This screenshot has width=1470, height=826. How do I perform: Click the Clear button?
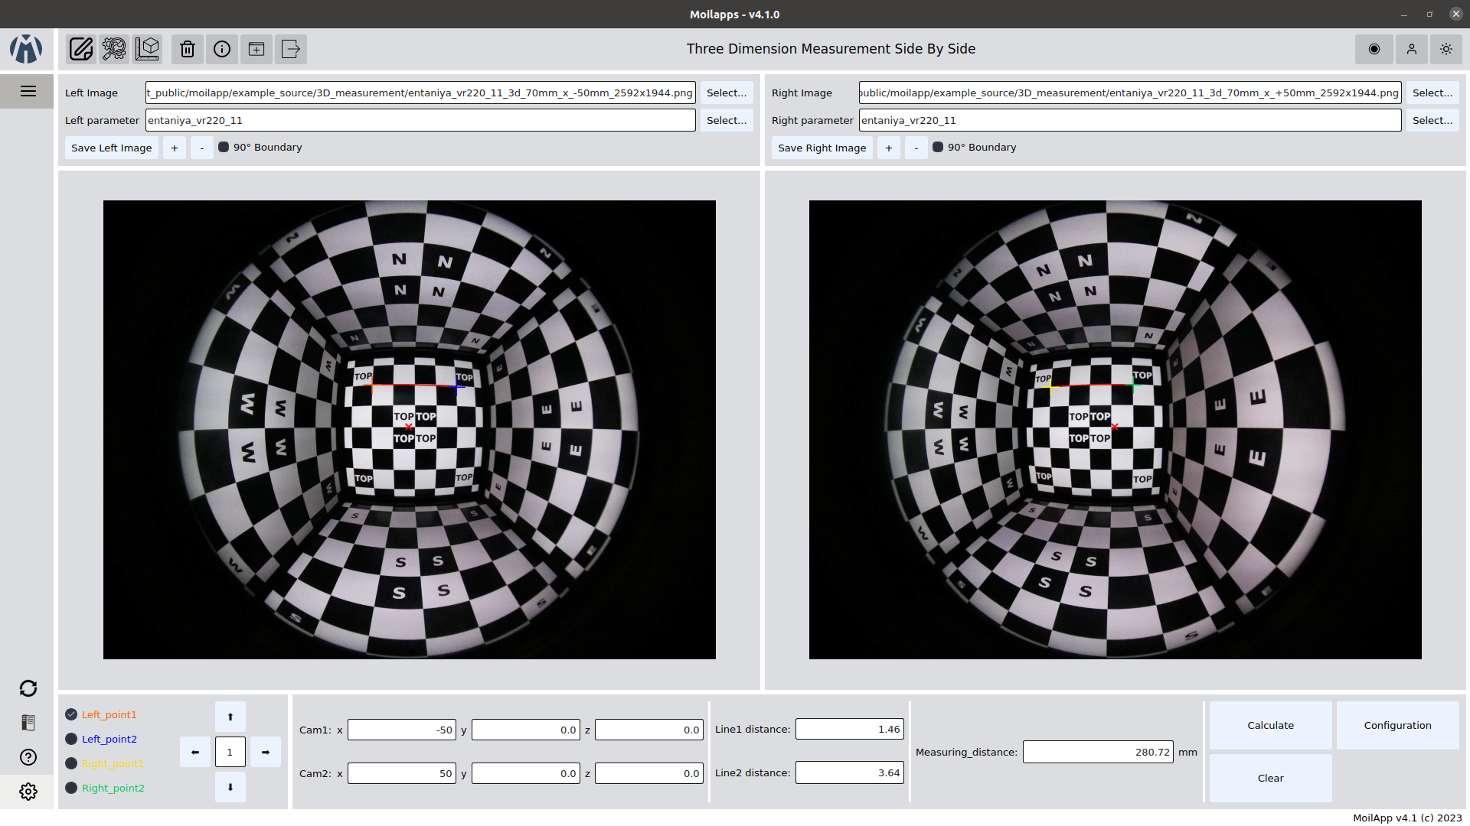(x=1271, y=778)
